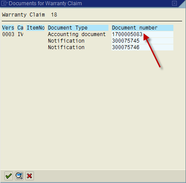Close the Documents for Warranty Claim dialog

click(174, 3)
